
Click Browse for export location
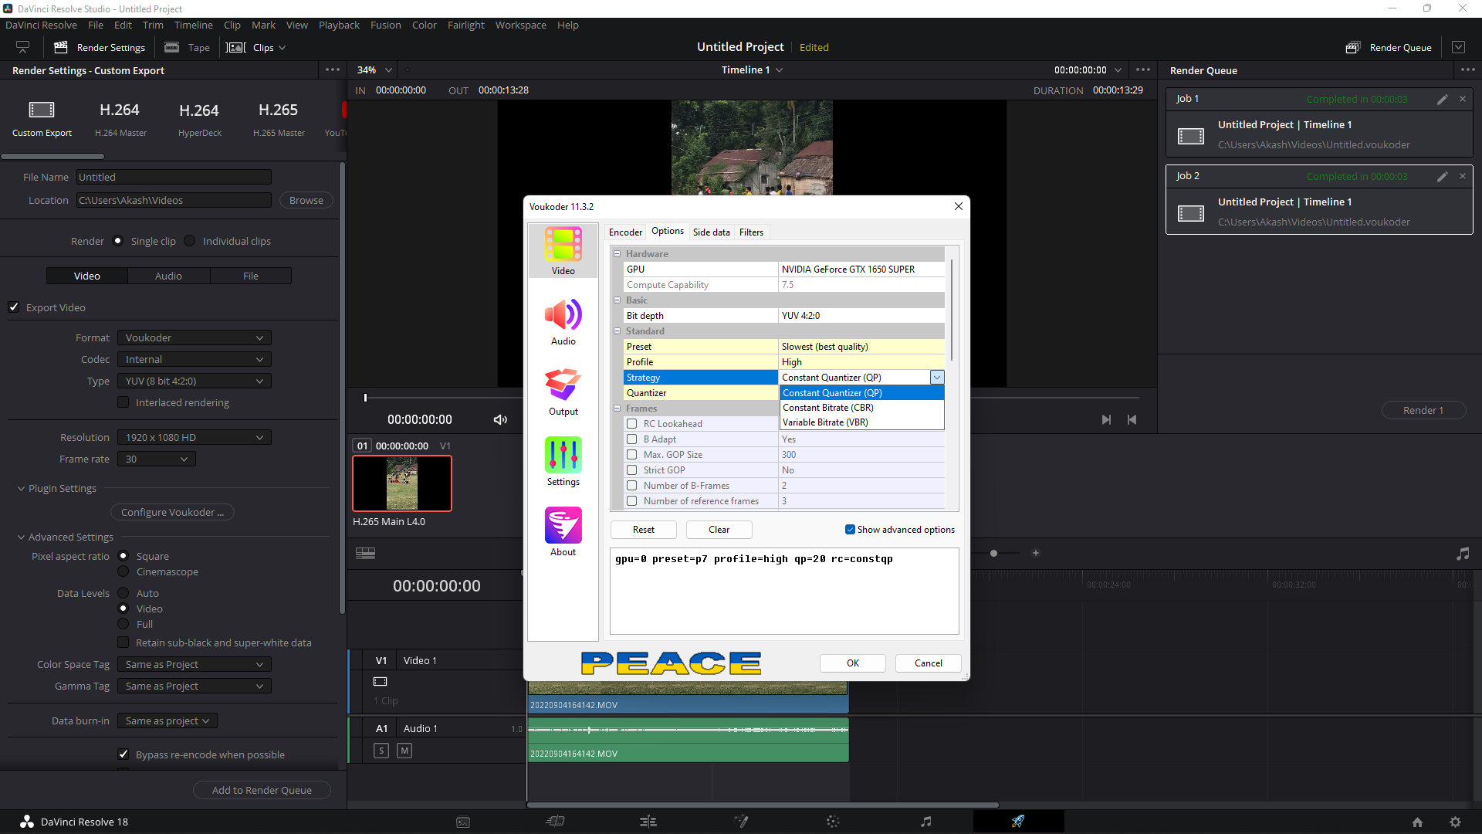pos(306,201)
